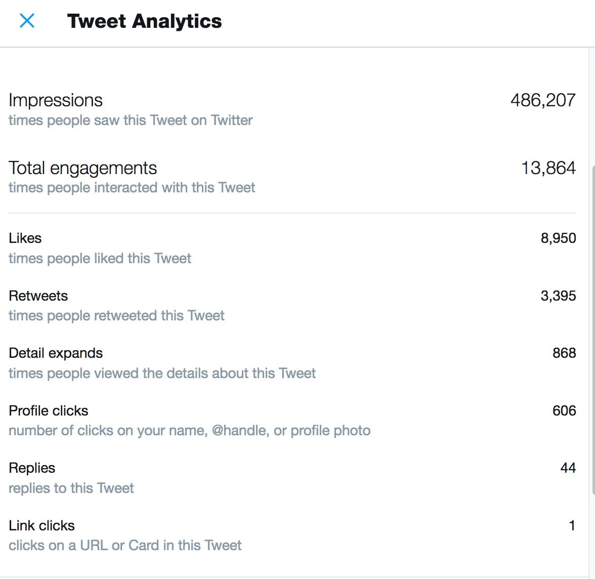Click the vertical scrollbar on the right
This screenshot has width=595, height=579.
point(592,329)
